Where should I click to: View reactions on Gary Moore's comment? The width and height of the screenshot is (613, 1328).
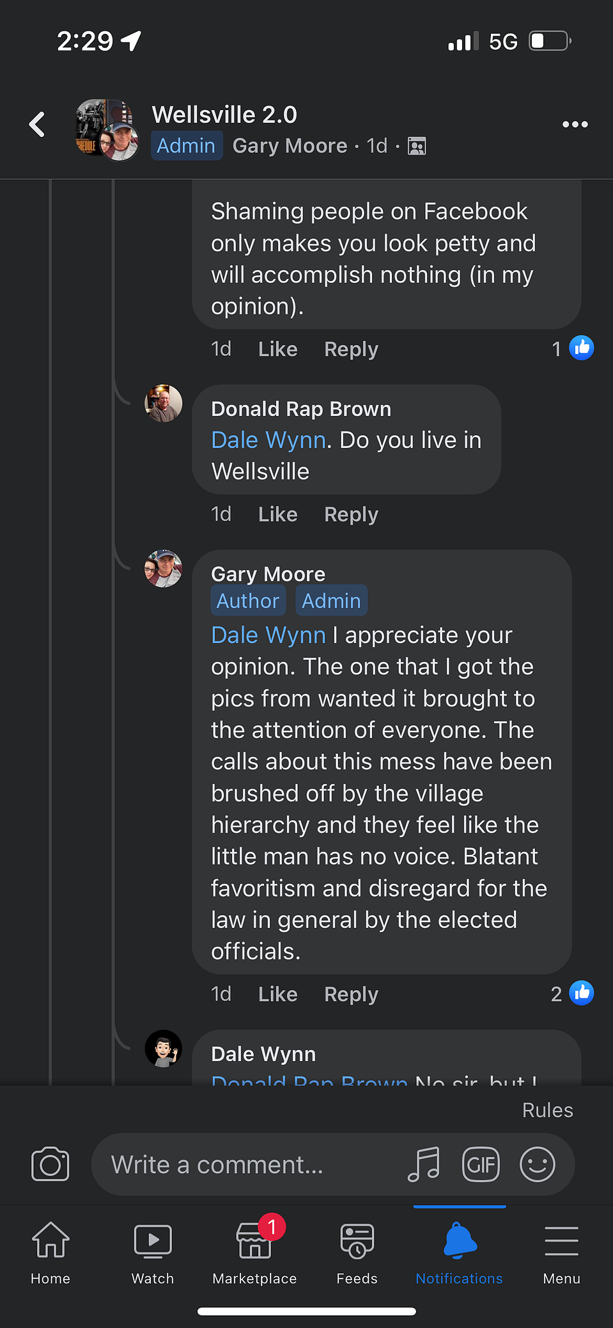[x=572, y=993]
